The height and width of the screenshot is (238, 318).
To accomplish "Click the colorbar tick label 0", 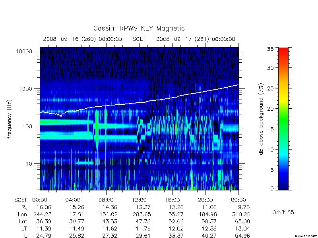I will (x=272, y=188).
